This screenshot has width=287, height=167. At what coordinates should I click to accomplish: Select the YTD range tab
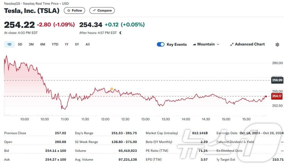click(x=55, y=44)
